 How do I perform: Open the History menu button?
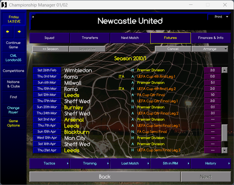point(211,163)
